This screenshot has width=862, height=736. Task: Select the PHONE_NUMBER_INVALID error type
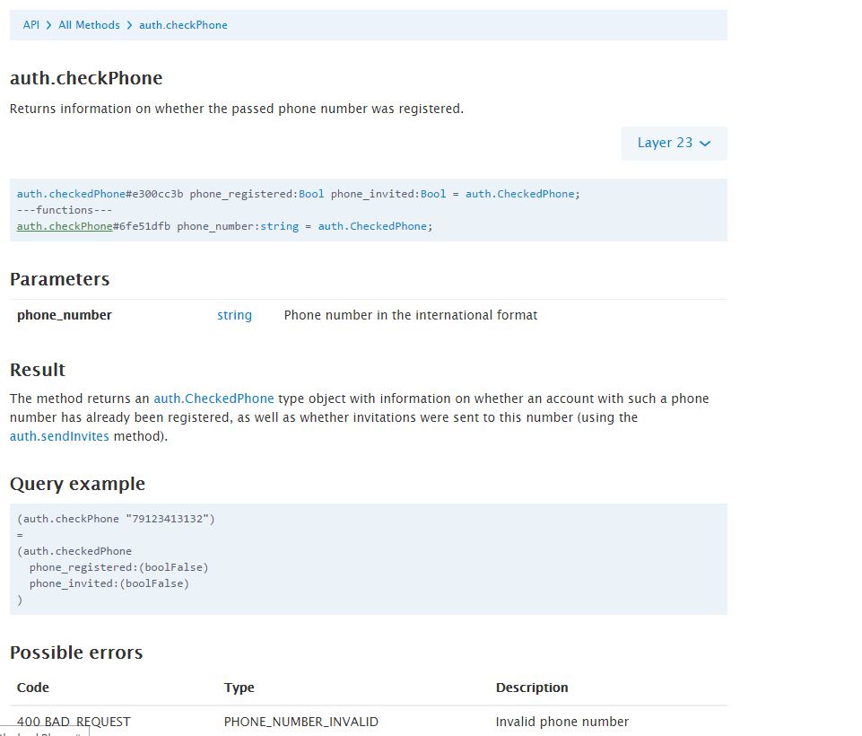[x=301, y=722]
